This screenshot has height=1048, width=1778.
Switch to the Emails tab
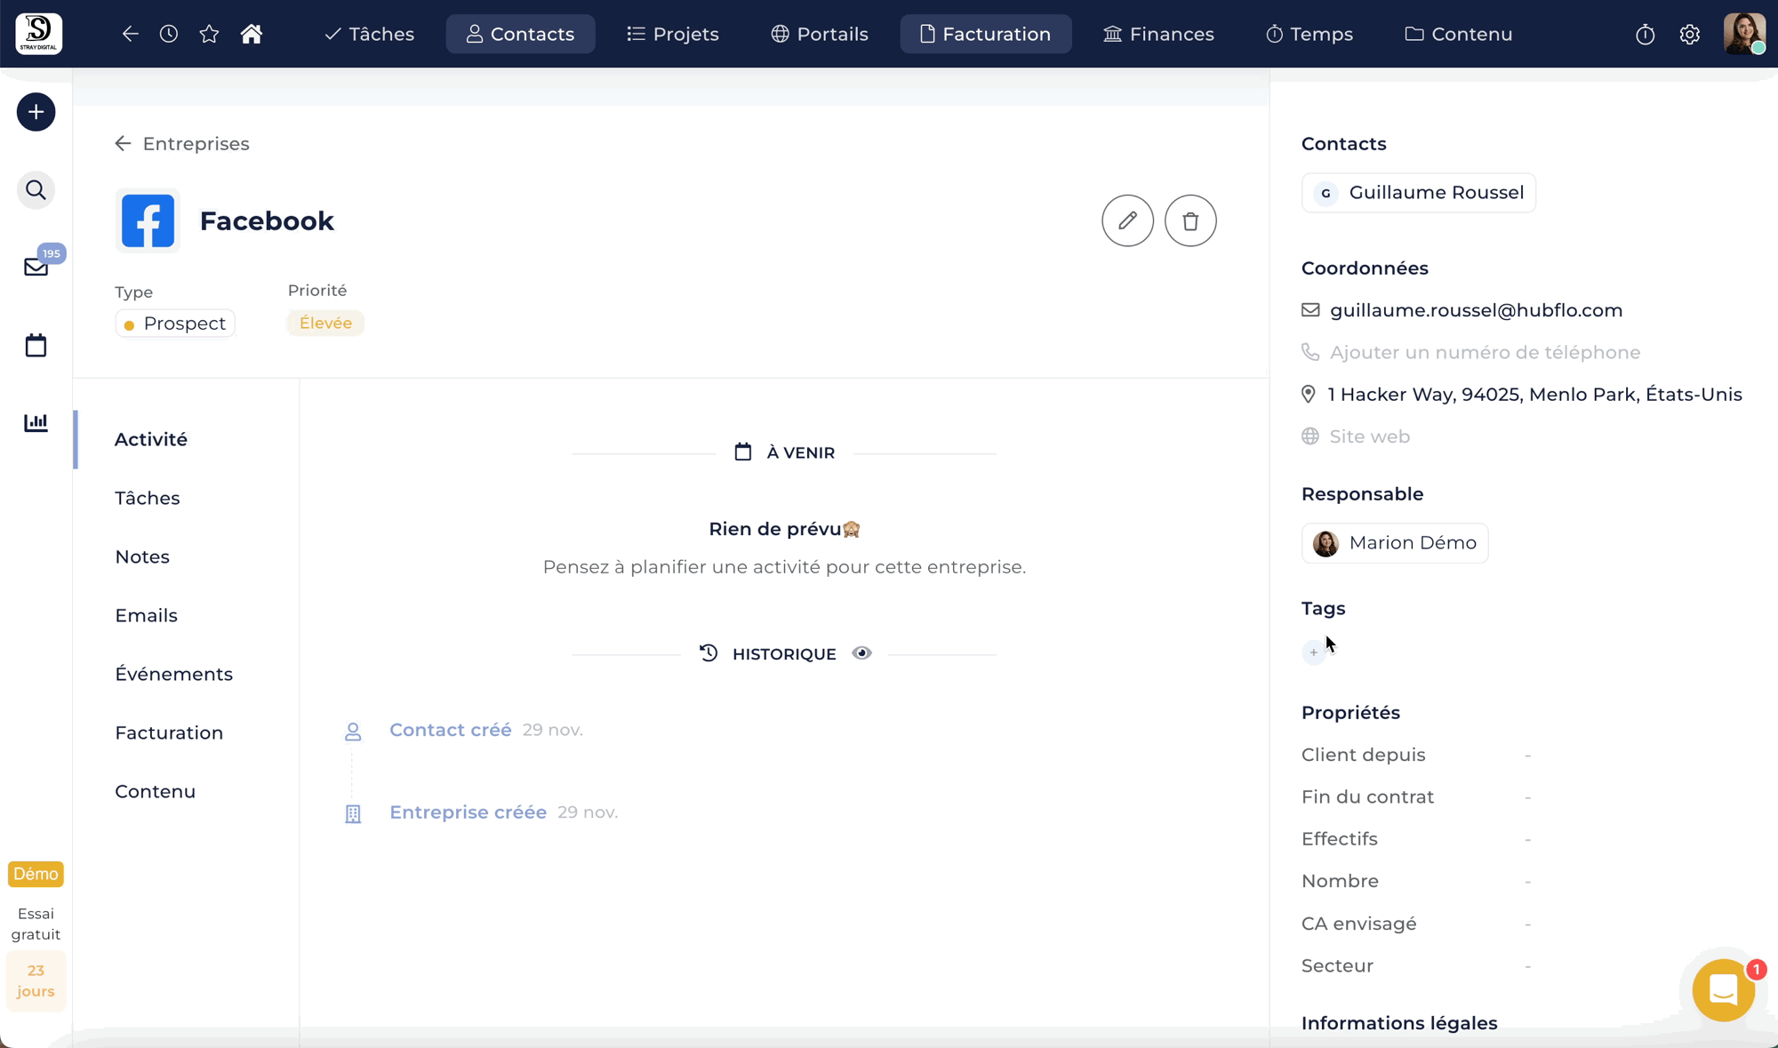click(147, 615)
